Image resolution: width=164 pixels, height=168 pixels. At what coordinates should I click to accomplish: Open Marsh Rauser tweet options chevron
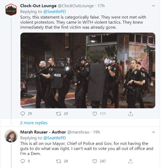153,132
